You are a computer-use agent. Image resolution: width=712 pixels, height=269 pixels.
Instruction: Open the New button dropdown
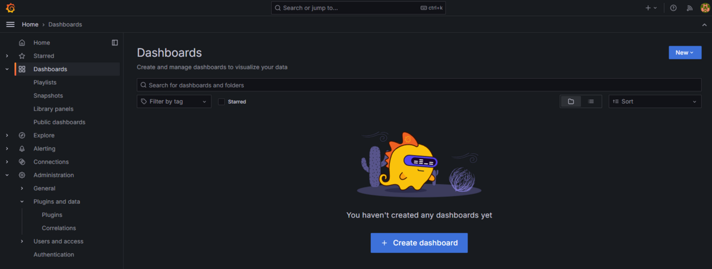(x=685, y=53)
